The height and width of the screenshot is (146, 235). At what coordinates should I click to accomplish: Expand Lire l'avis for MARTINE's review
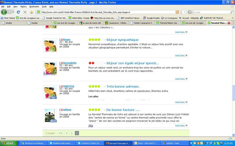pos(181,102)
